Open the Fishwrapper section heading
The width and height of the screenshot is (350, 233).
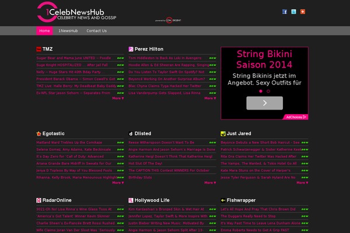241,200
